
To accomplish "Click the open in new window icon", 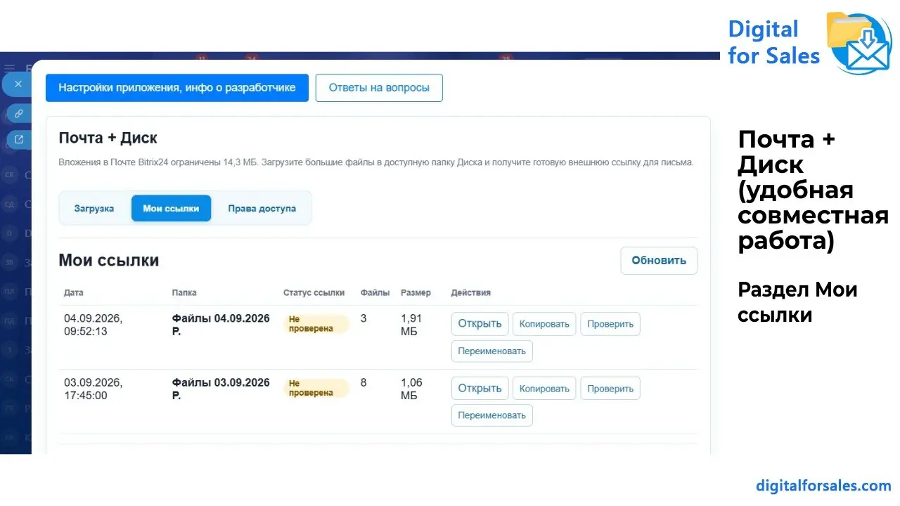I will point(19,139).
